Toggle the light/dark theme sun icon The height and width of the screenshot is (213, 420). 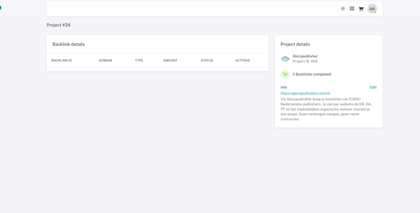(x=343, y=9)
